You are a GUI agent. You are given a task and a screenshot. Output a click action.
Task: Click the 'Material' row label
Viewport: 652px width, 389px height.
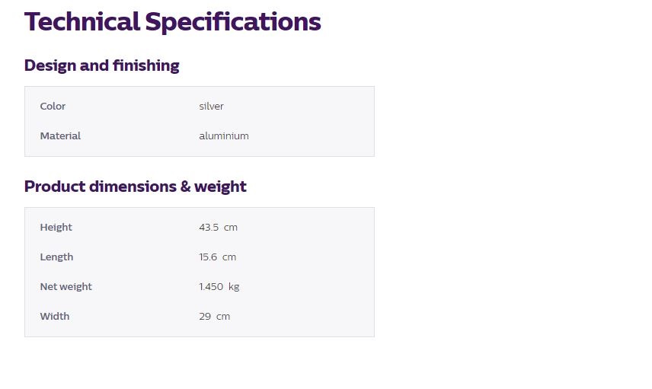click(60, 136)
